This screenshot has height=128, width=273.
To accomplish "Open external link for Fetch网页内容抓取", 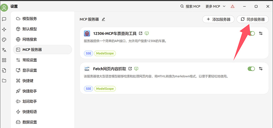I will (x=130, y=69).
